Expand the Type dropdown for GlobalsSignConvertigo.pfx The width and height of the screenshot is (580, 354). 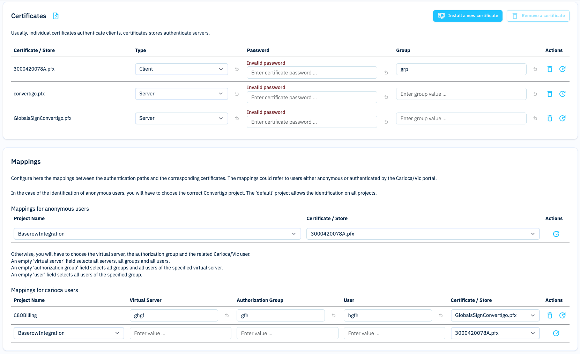click(181, 118)
